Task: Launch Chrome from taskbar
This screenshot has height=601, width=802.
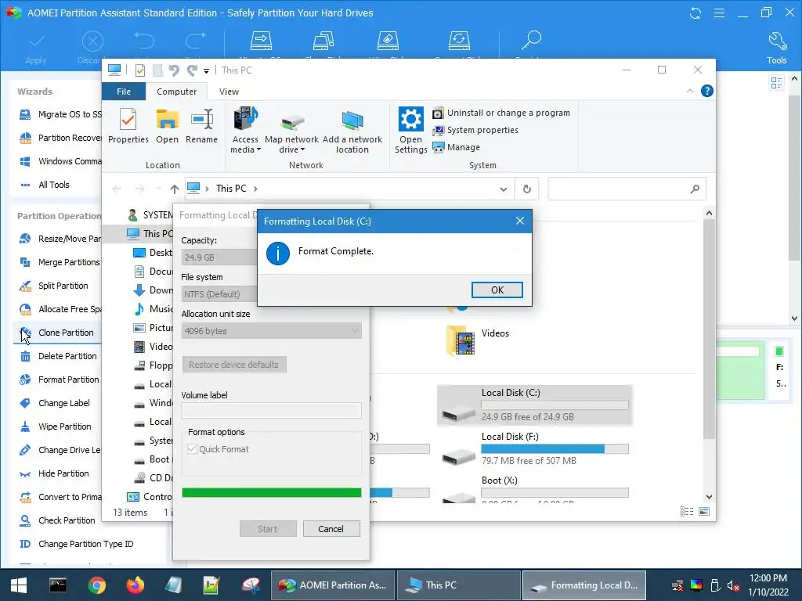Action: pos(96,585)
